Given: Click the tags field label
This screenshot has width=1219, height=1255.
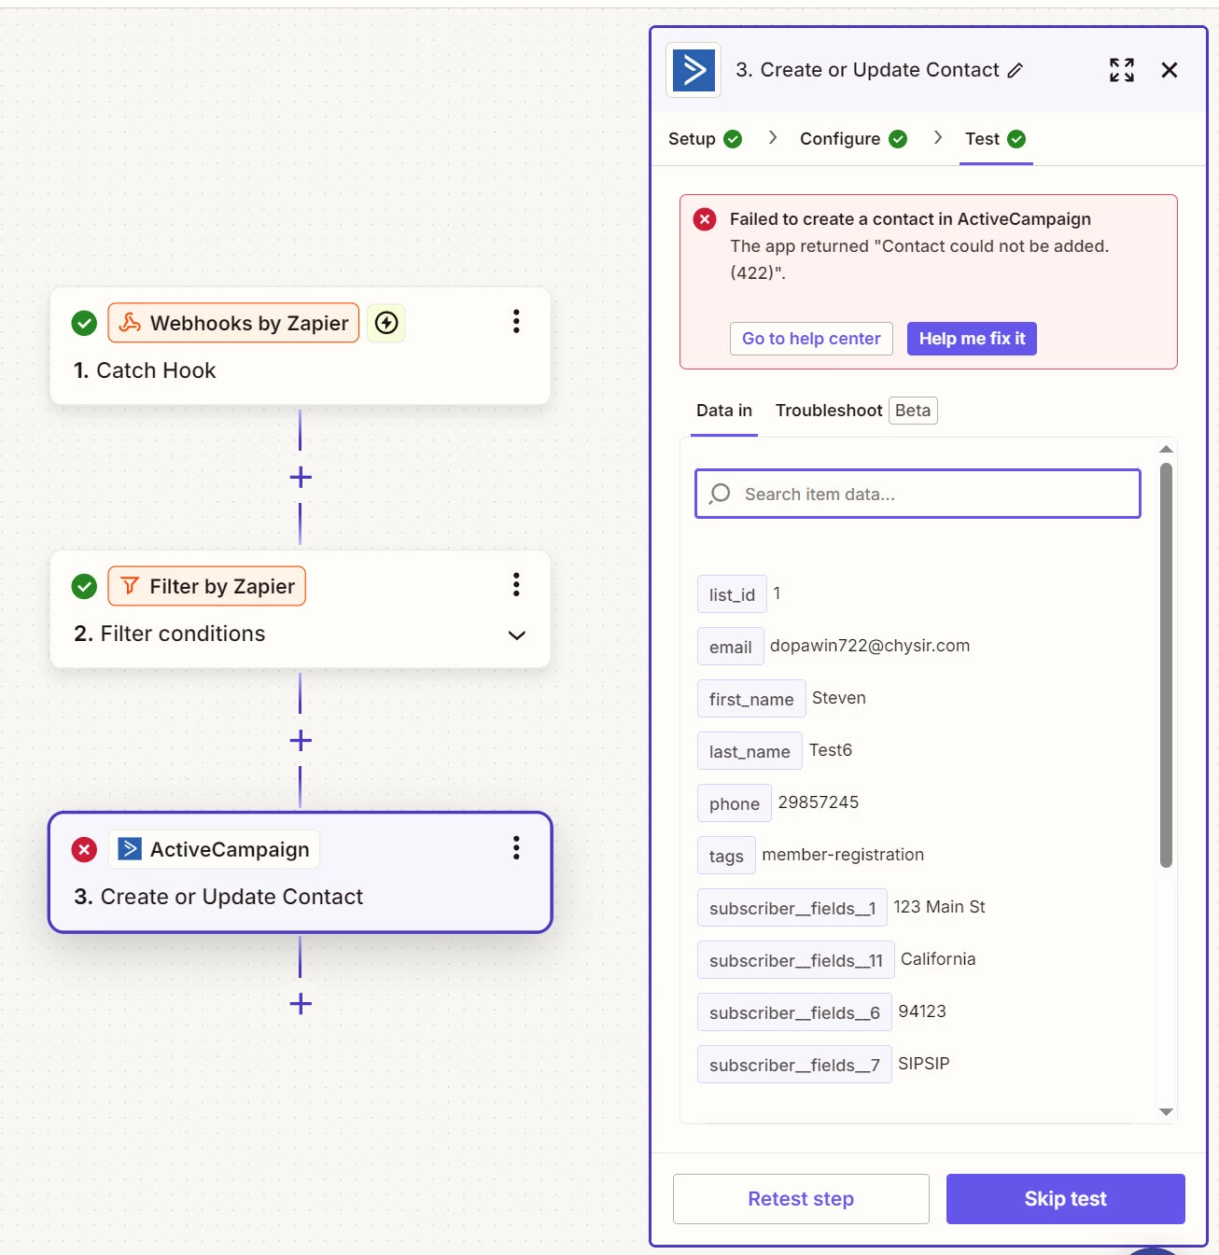Looking at the screenshot, I should pos(726,856).
